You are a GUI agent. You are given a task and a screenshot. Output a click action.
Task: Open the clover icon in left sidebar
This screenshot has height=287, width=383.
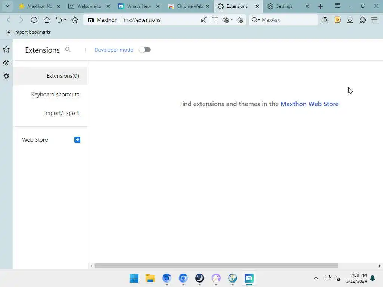6,63
